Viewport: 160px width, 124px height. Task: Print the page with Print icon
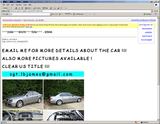point(58,8)
